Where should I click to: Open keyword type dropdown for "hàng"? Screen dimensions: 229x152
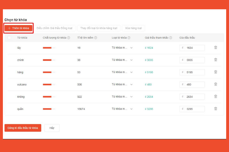point(131,72)
